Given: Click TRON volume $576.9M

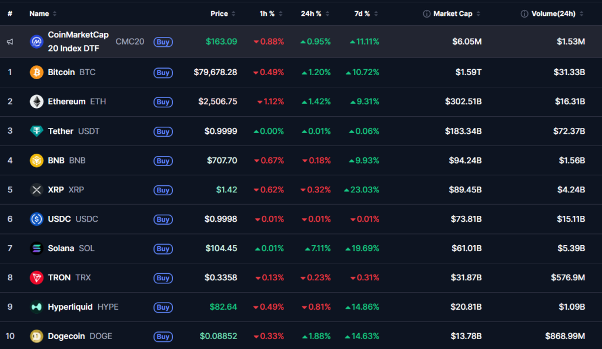Looking at the screenshot, I should 568,277.
